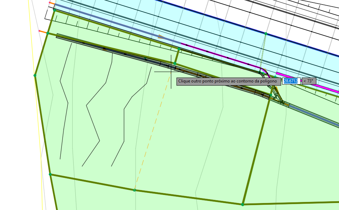The image size is (339, 210).
Task: Select the leftmost green vertex of the polygon
Action: coord(35,75)
